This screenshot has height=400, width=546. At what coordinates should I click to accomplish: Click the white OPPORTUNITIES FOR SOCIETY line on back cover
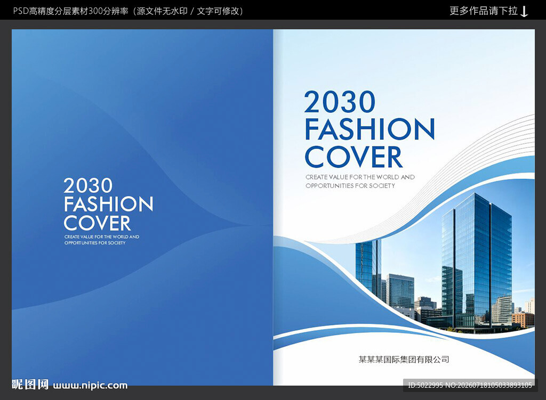click(95, 243)
